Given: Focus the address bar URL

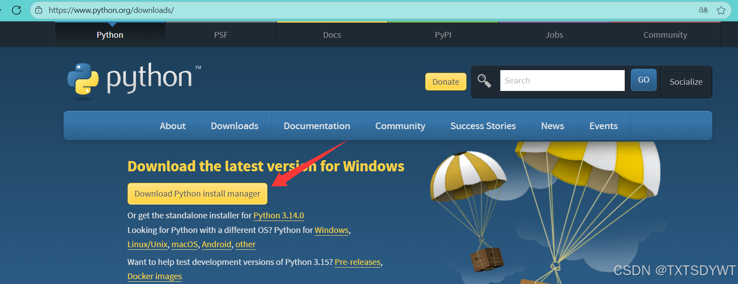Looking at the screenshot, I should tap(111, 10).
